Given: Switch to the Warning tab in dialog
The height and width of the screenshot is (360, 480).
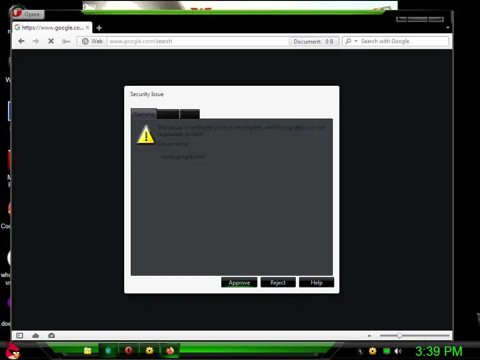Looking at the screenshot, I should pos(143,113).
